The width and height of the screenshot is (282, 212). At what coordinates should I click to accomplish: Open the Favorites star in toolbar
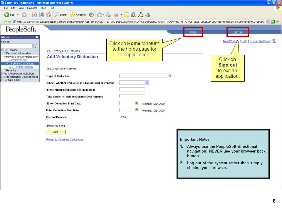click(78, 15)
